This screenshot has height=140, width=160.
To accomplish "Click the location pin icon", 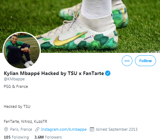I will pos(6,129).
